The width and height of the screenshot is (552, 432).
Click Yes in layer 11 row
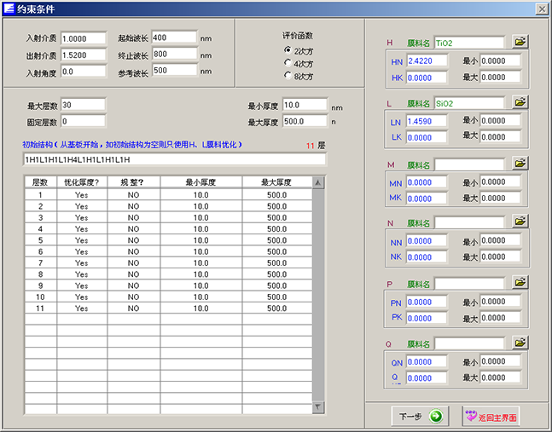coord(82,308)
